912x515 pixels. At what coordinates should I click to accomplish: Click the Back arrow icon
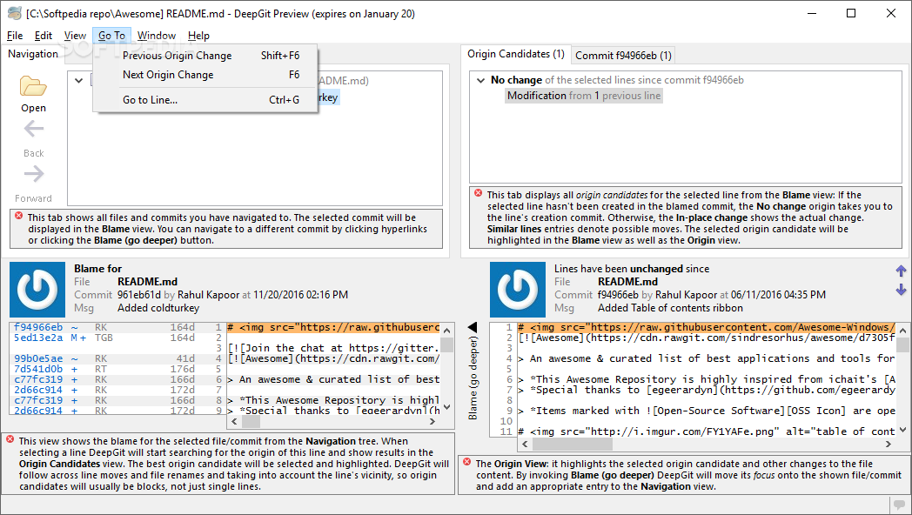tap(34, 129)
